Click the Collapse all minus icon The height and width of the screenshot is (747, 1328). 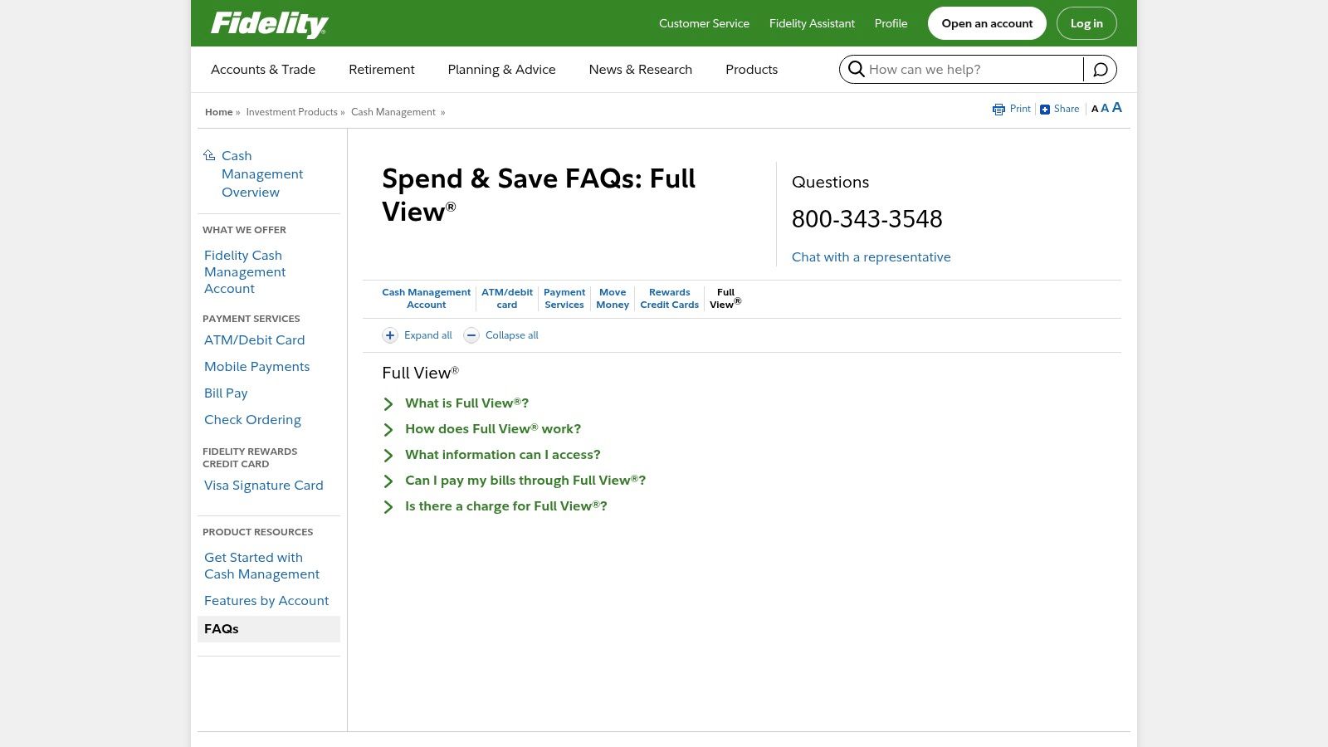(x=471, y=335)
